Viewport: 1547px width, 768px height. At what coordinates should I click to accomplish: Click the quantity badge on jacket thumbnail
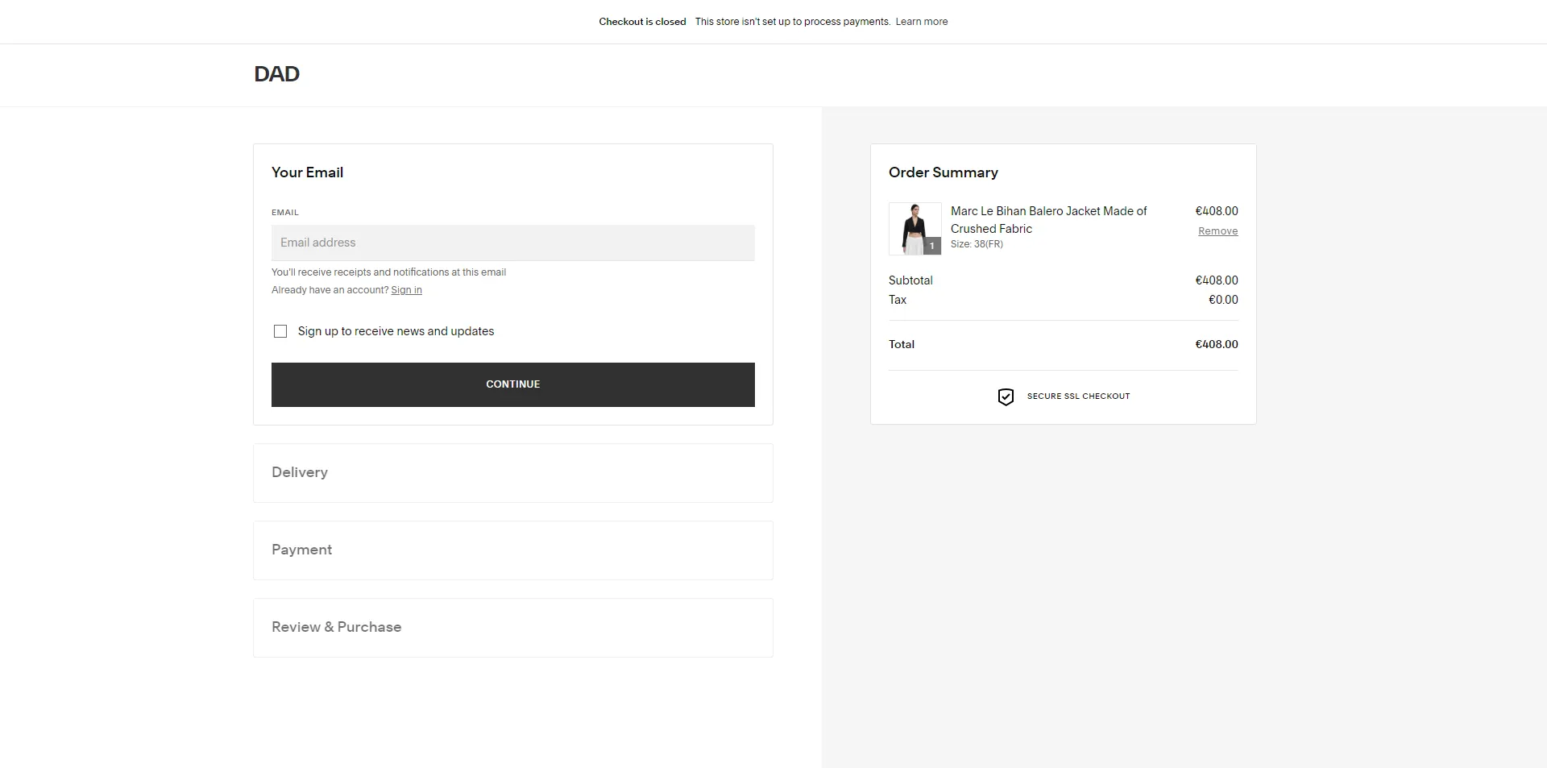(932, 246)
